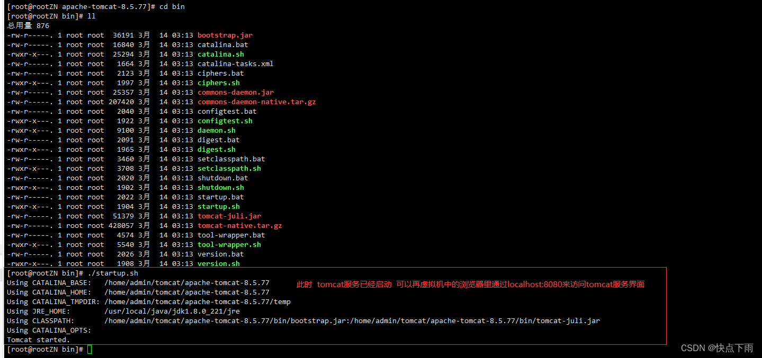This screenshot has height=358, width=762.
Task: Click file size 36191 of bootstrap.jar
Action: (x=123, y=35)
